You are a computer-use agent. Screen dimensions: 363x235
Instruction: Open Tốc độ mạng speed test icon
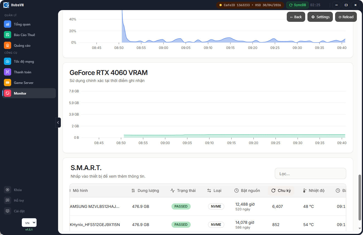pyautogui.click(x=8, y=62)
